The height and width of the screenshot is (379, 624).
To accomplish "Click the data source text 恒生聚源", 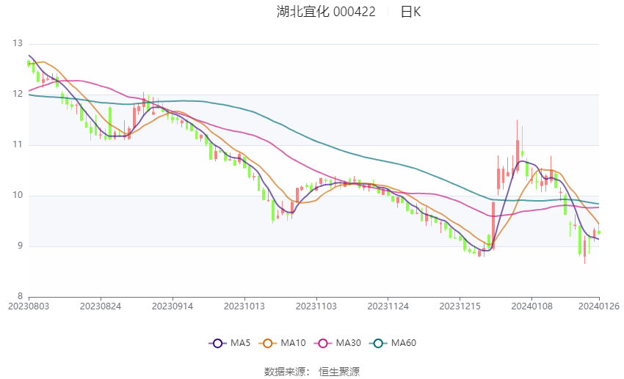I will tap(339, 372).
